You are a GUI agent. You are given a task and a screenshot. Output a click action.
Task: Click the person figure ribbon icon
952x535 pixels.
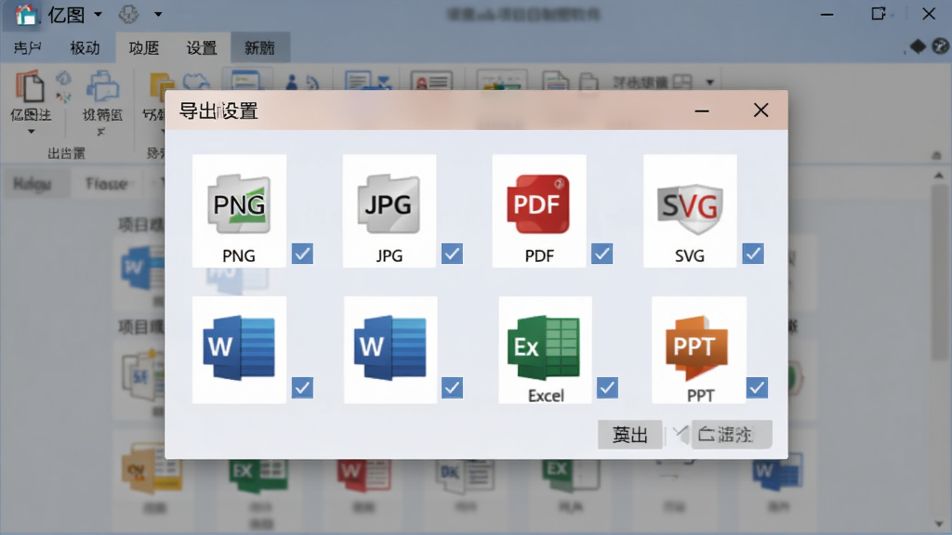click(291, 83)
